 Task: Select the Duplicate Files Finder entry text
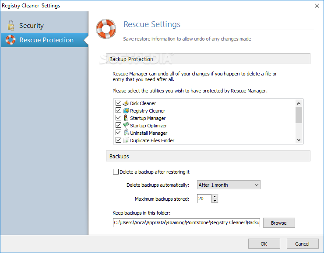tap(152, 140)
